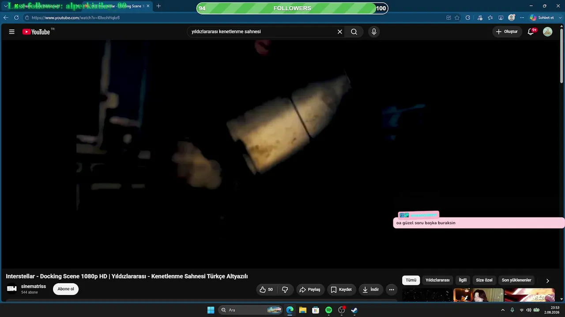
Task: Open Copilot Sohbet et chat
Action: [542, 18]
